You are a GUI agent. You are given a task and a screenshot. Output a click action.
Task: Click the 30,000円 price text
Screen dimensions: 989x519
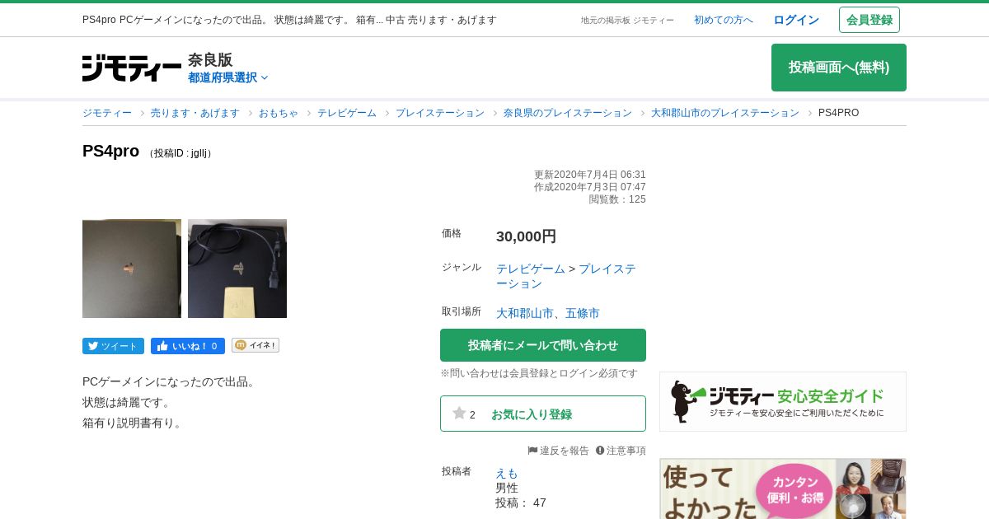[526, 236]
